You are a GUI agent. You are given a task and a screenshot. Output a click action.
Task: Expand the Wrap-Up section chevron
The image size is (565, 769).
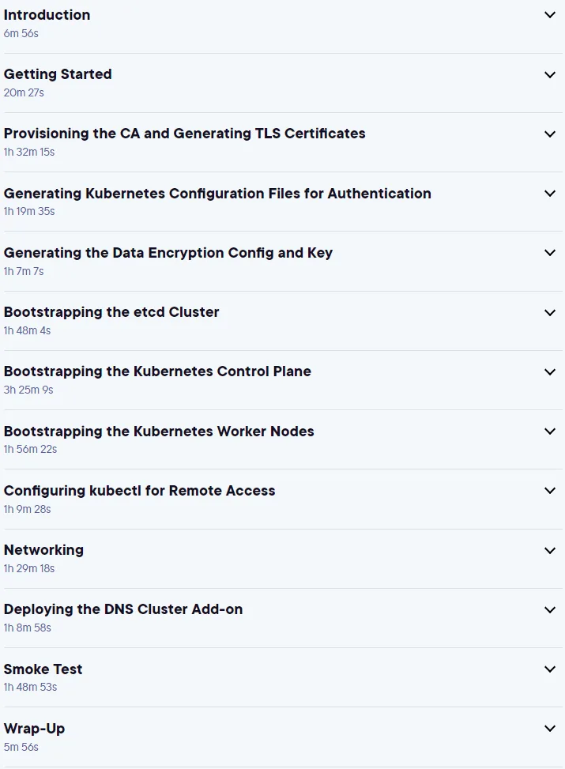pos(550,728)
